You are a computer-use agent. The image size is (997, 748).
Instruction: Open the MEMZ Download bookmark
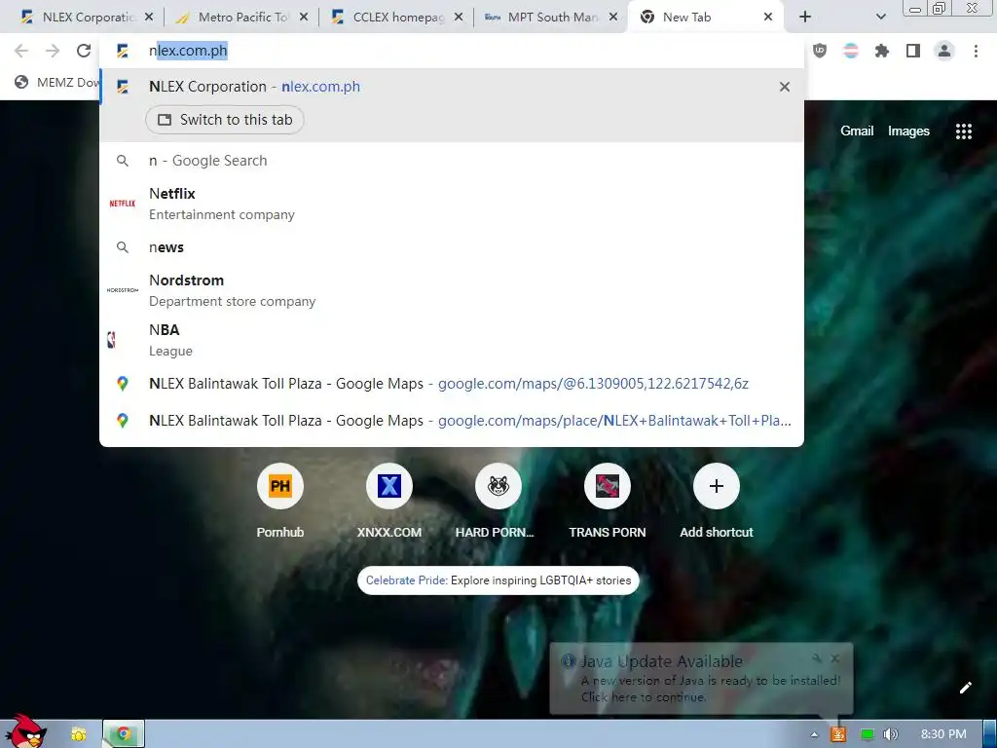point(57,82)
